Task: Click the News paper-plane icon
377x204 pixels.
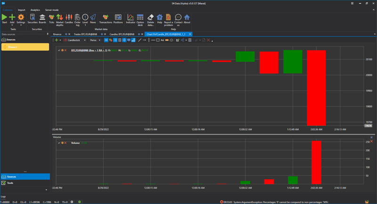Action: [x=93, y=17]
